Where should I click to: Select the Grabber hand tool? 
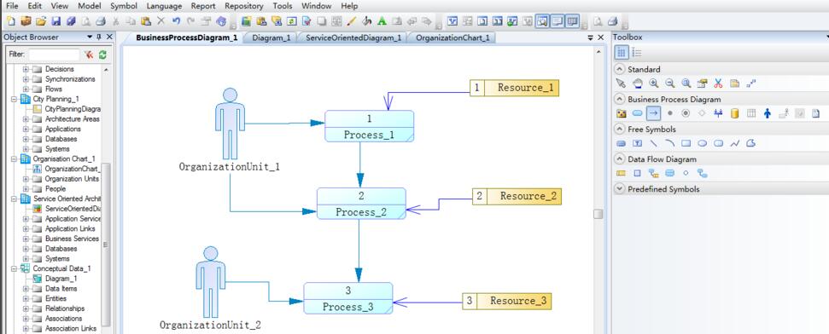coord(638,83)
